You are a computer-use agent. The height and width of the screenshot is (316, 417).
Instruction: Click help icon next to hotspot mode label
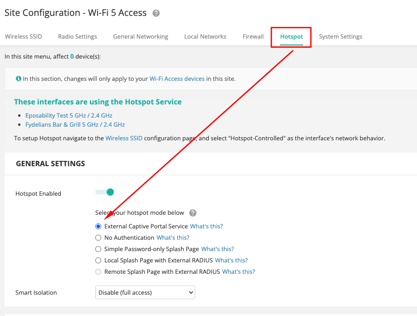(193, 213)
